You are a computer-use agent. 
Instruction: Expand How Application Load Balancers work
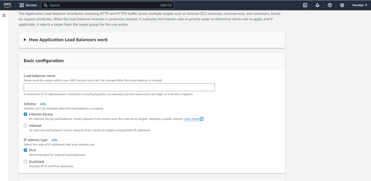click(25, 40)
